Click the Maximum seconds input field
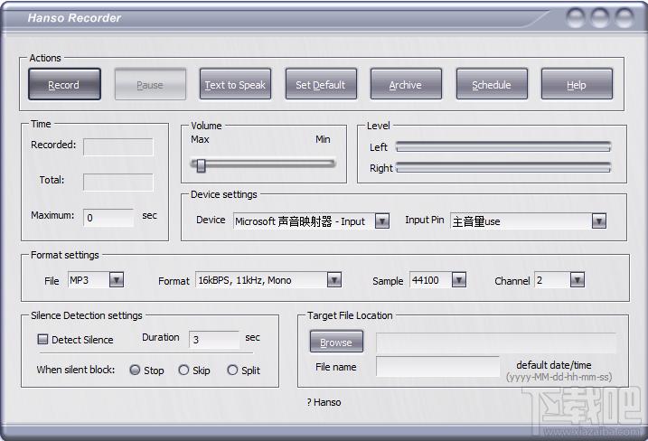 click(108, 218)
